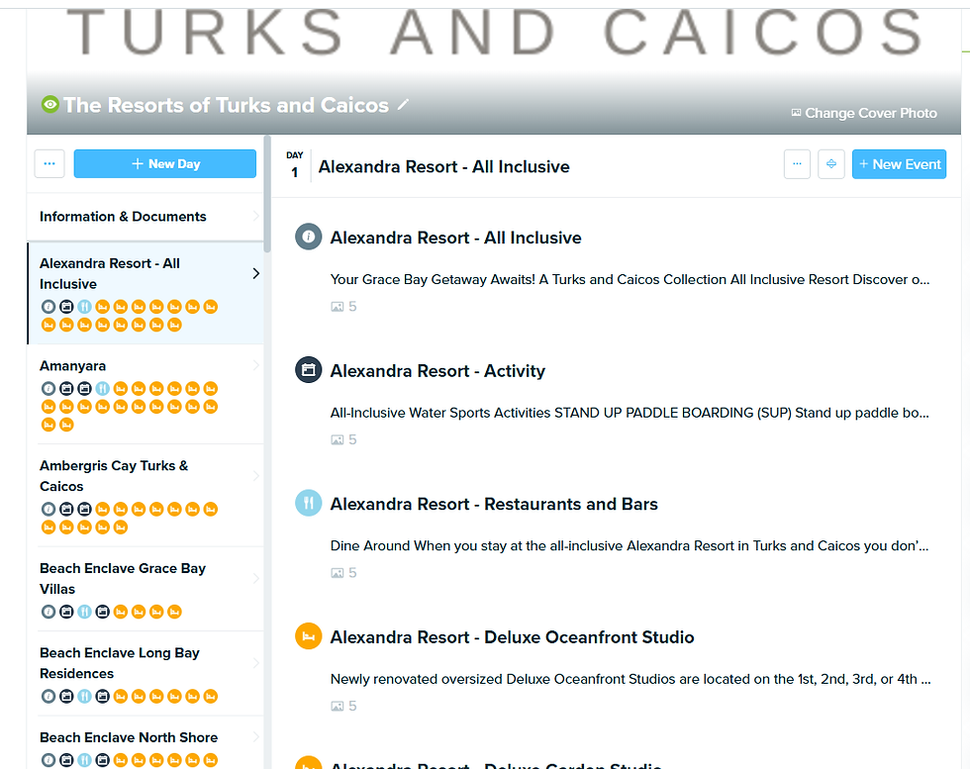
Task: Click the info icon on Alexandra Resort - All Inclusive event
Action: tap(308, 237)
